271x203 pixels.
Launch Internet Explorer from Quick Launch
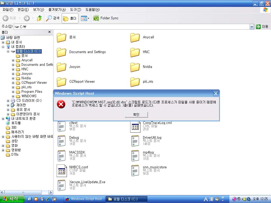coord(48,199)
